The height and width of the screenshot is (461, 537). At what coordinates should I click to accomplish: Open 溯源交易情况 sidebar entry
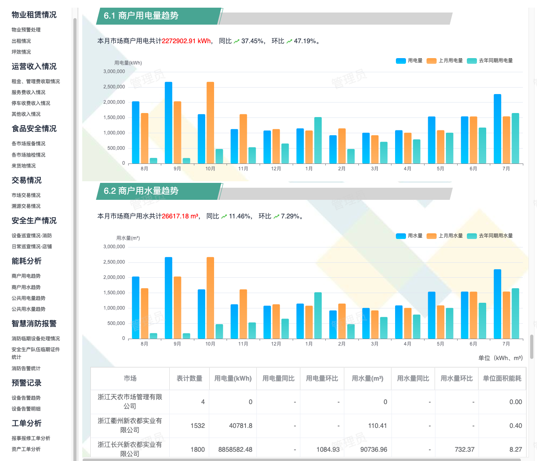pos(26,206)
